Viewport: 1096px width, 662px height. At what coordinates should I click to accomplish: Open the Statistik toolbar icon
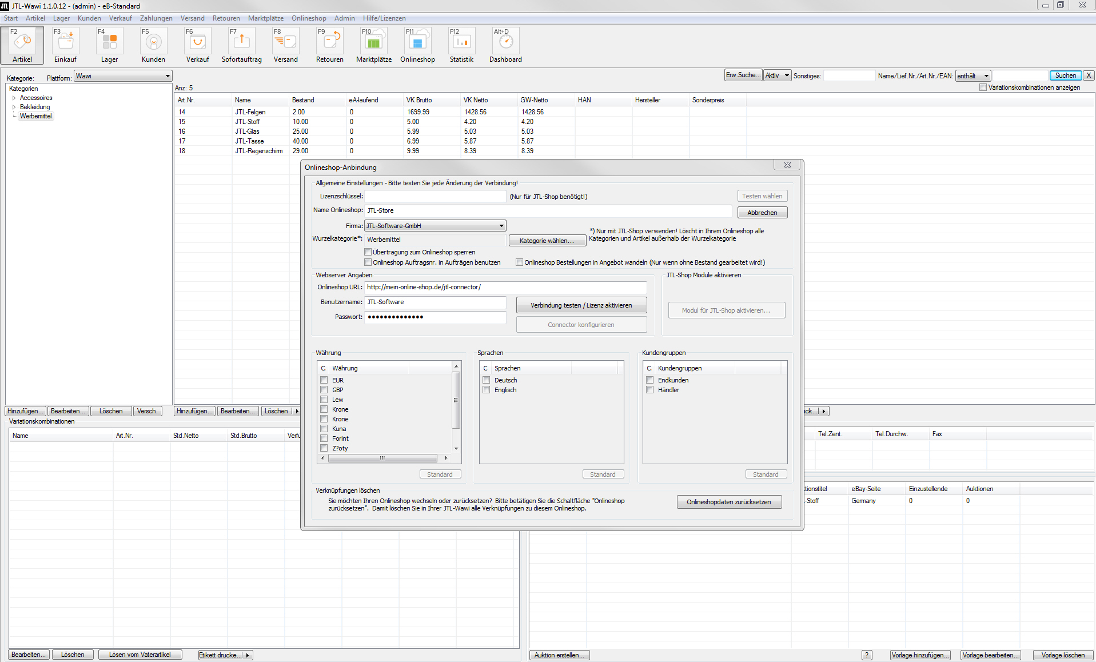(461, 45)
